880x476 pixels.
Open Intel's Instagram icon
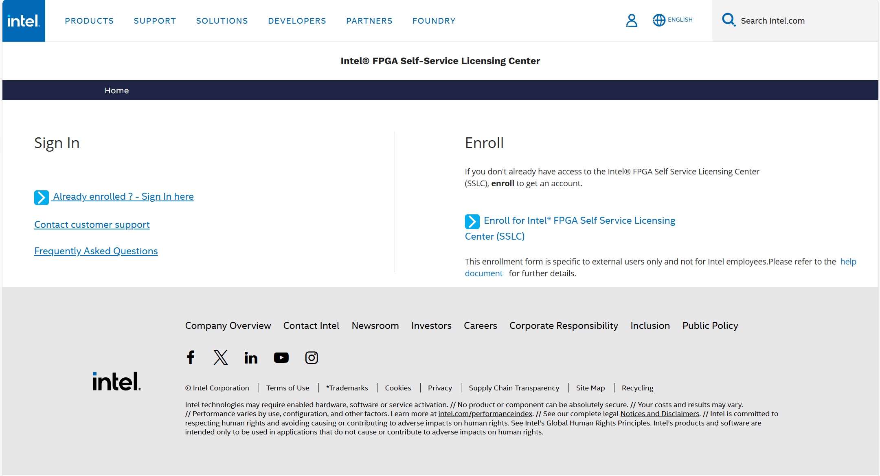click(312, 357)
